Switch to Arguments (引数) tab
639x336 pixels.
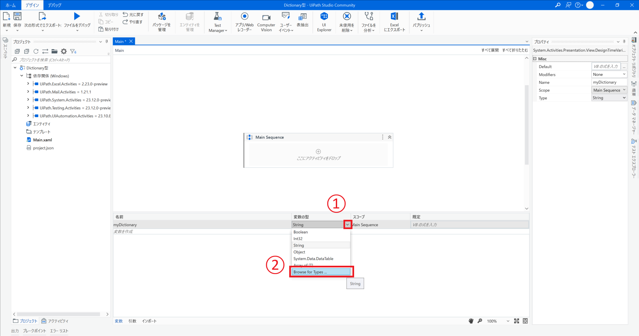132,321
